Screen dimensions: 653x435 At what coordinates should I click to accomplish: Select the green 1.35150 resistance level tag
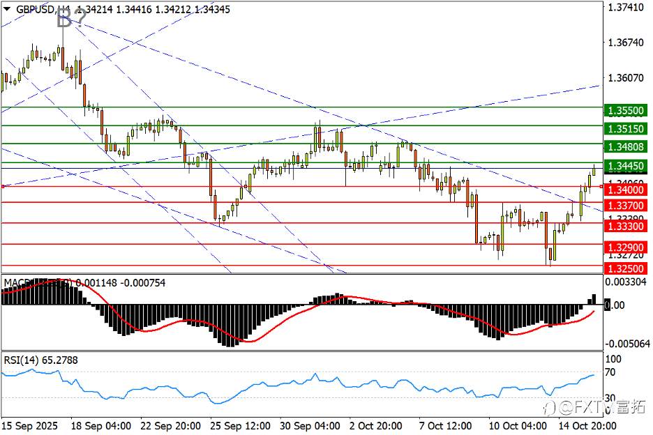[626, 129]
